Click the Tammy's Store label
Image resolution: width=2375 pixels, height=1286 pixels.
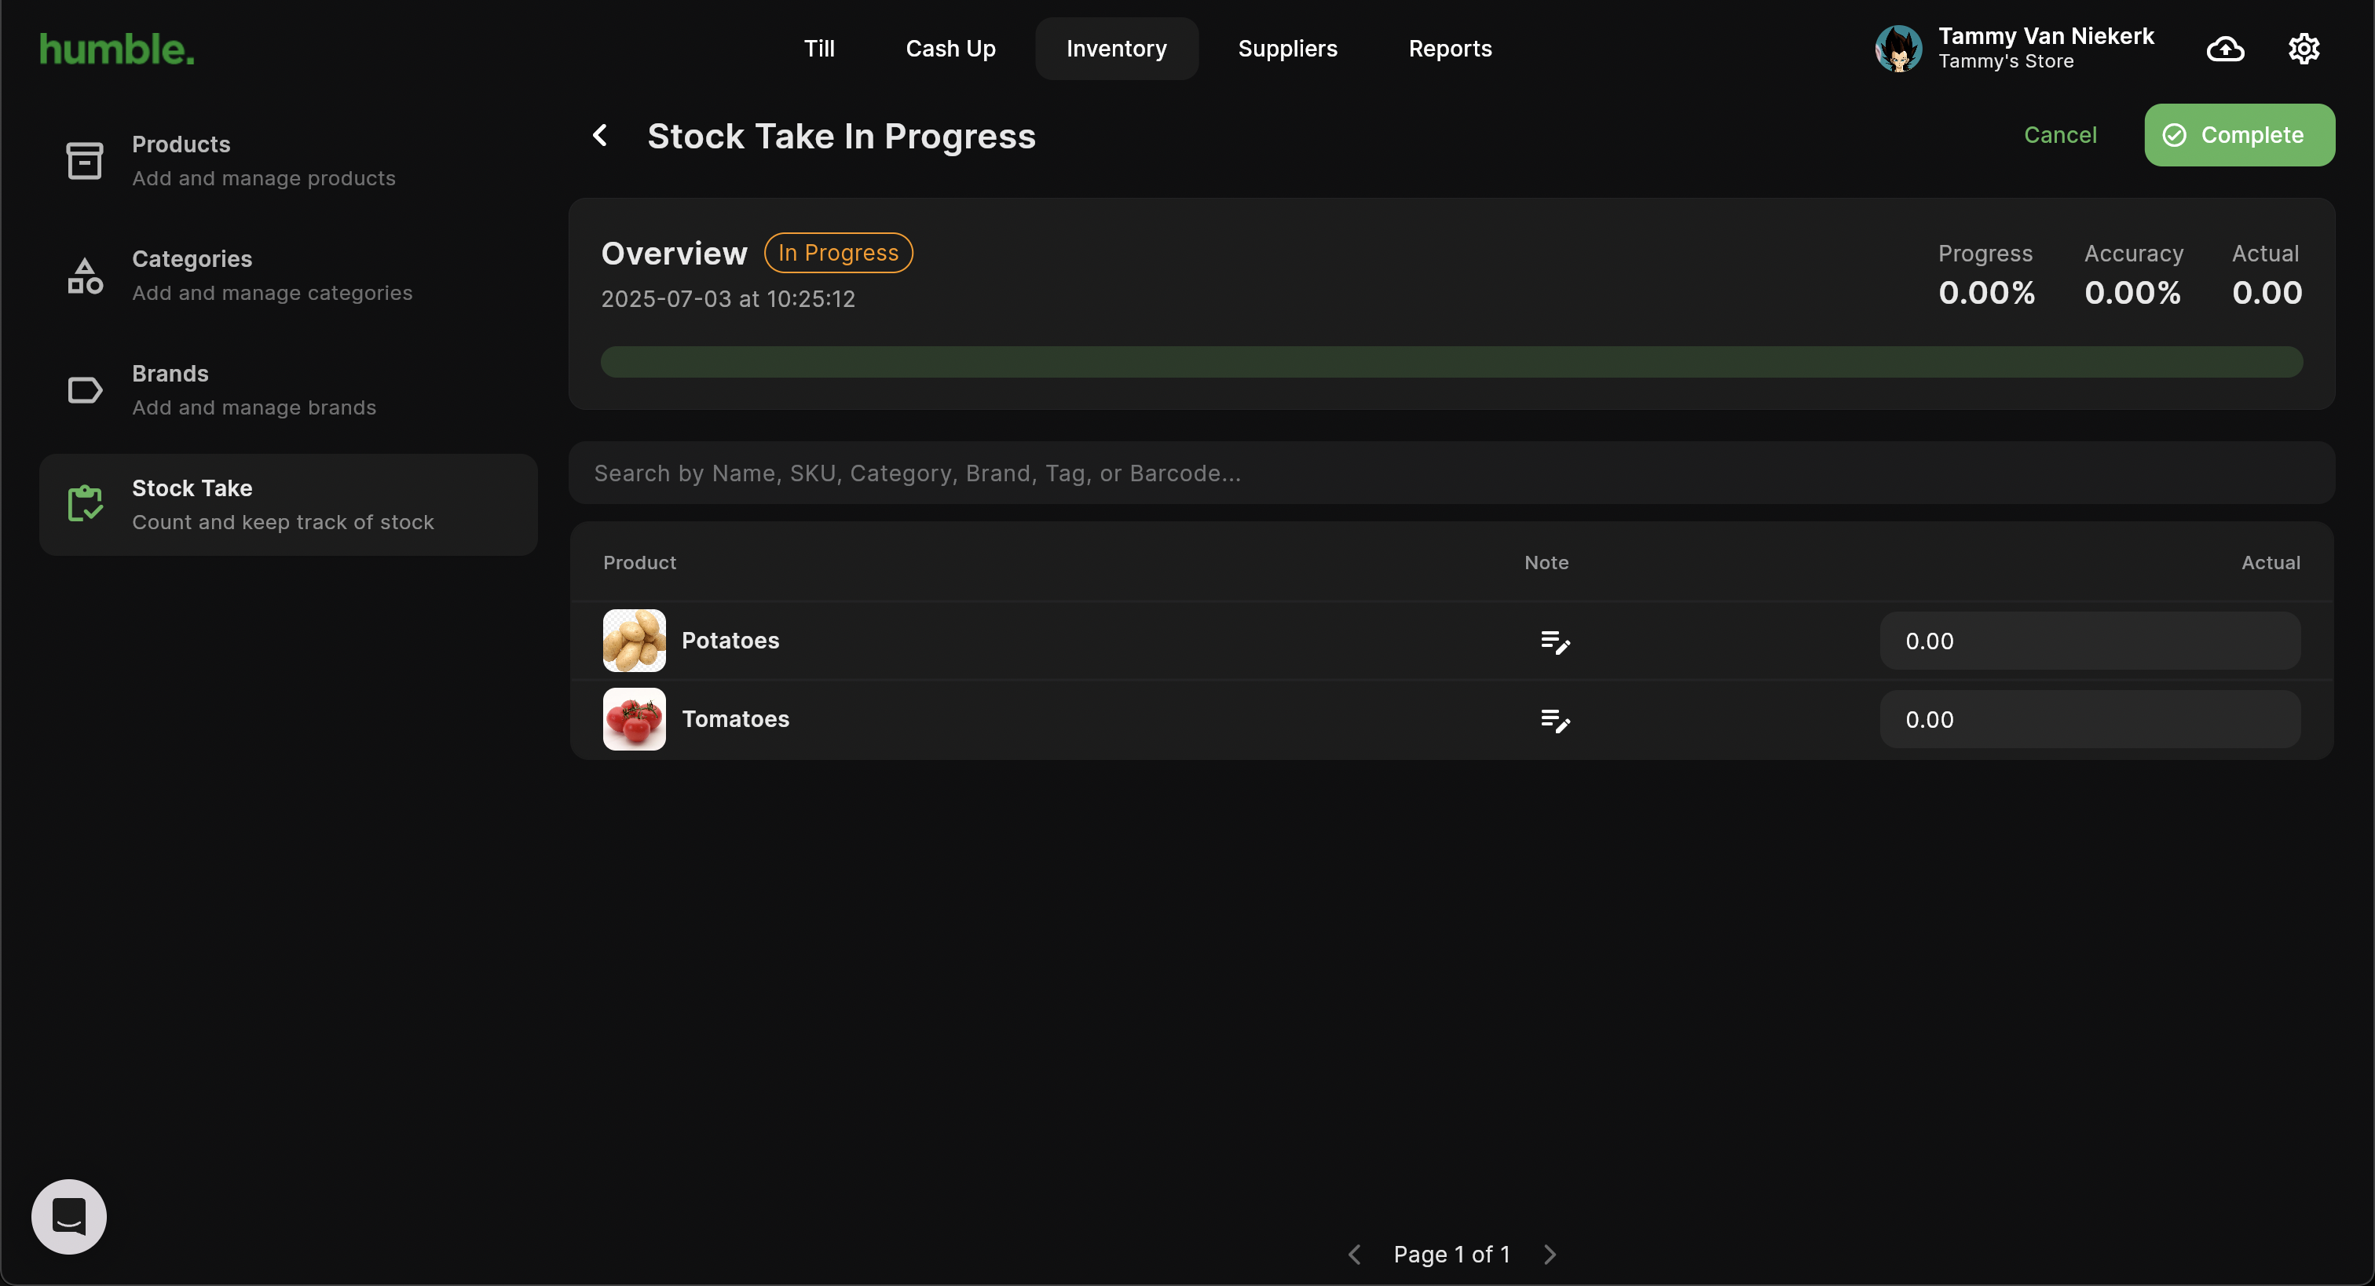[x=2006, y=62]
